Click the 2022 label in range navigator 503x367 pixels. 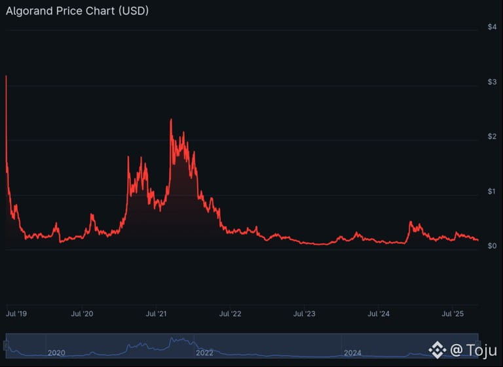pyautogui.click(x=204, y=353)
